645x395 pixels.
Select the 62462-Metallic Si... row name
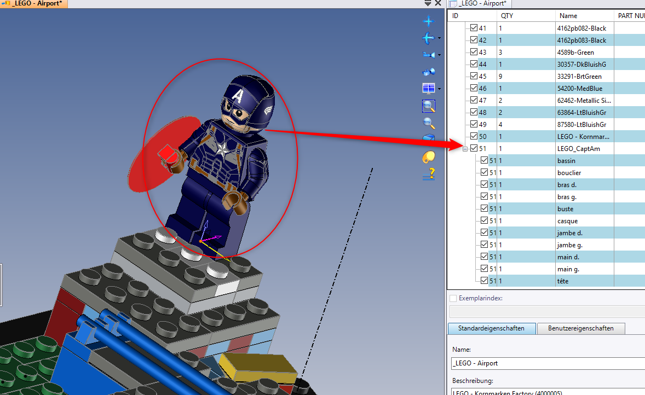pyautogui.click(x=584, y=100)
